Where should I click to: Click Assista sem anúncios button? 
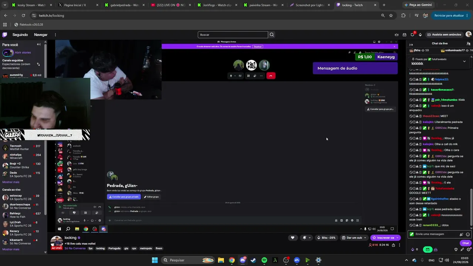click(x=444, y=35)
